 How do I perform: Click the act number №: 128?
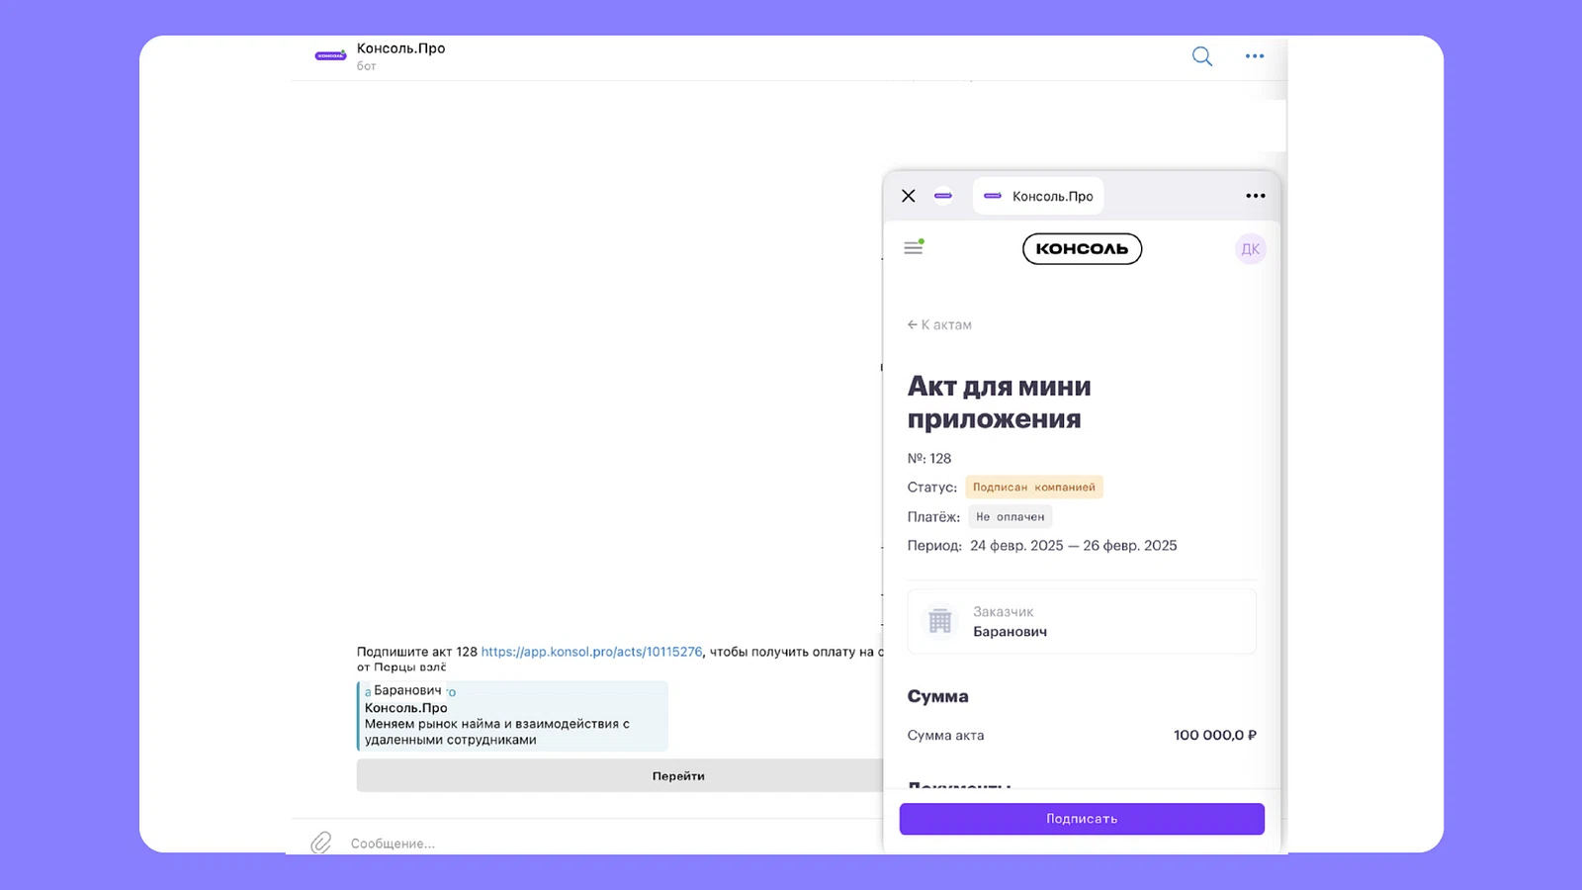pos(929,459)
